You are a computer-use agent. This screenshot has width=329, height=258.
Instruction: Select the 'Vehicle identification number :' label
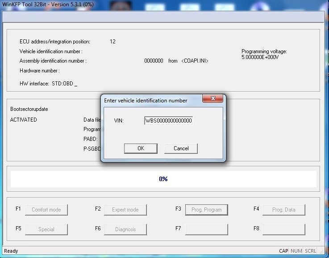click(x=51, y=51)
